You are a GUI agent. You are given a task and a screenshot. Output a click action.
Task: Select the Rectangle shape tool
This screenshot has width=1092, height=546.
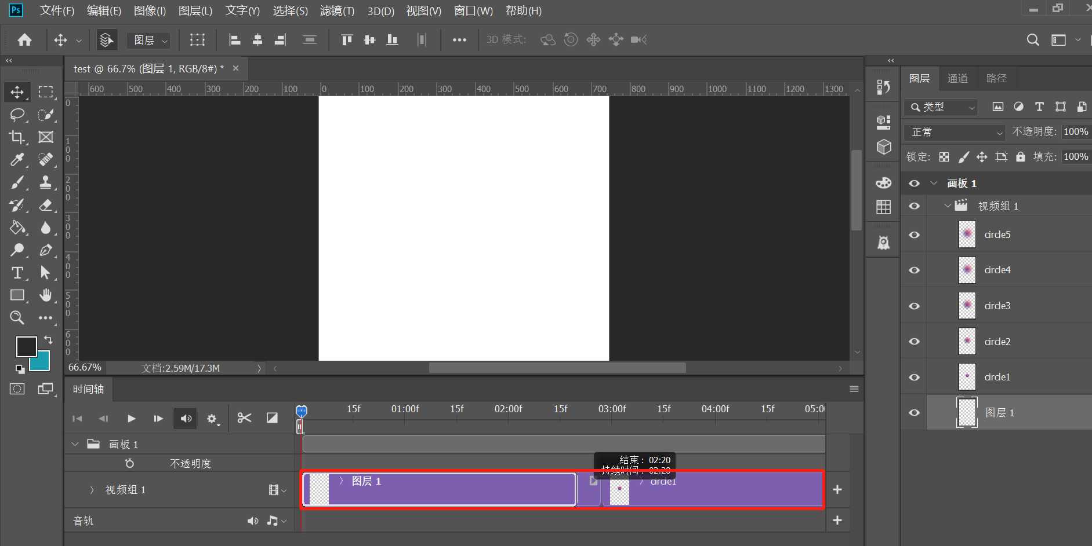click(x=17, y=295)
